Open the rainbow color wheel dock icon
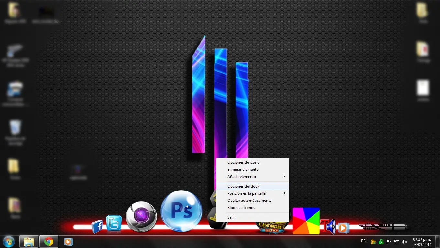 tap(306, 221)
